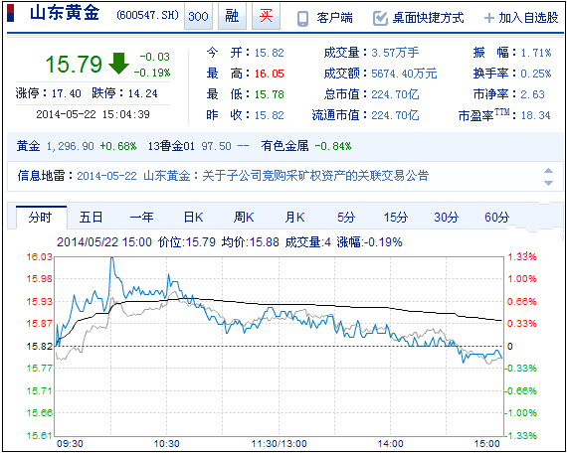567x453 pixels.
Task: Click the 涨停 17.40 limit-up value
Action: (67, 93)
